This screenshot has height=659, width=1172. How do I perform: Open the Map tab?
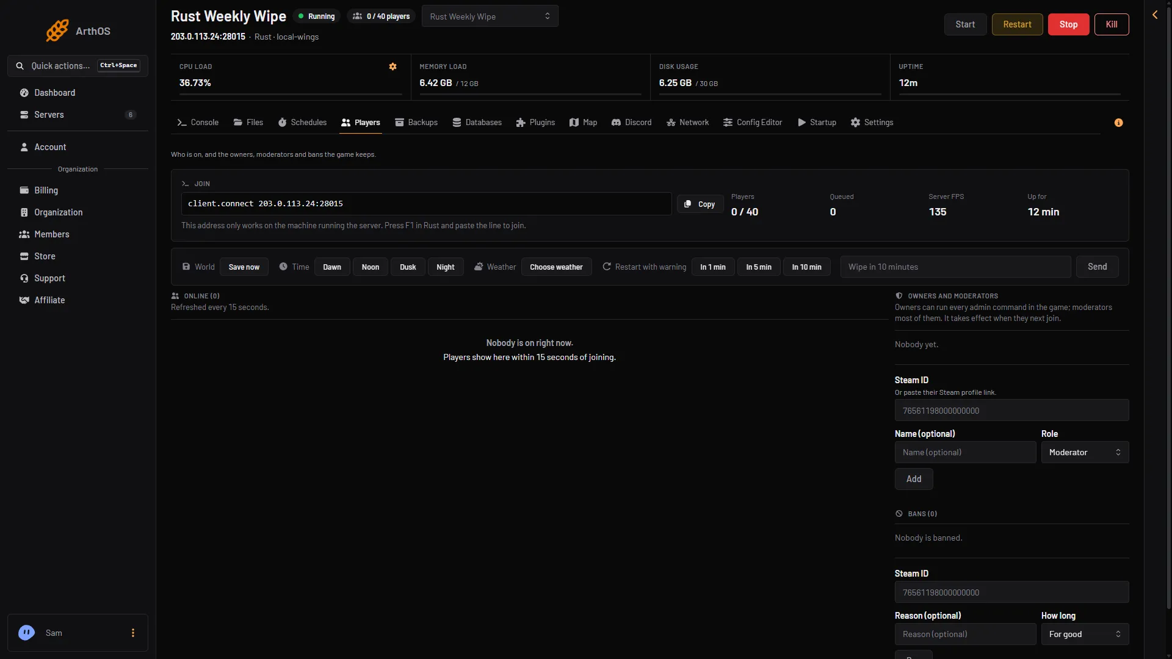(x=583, y=123)
